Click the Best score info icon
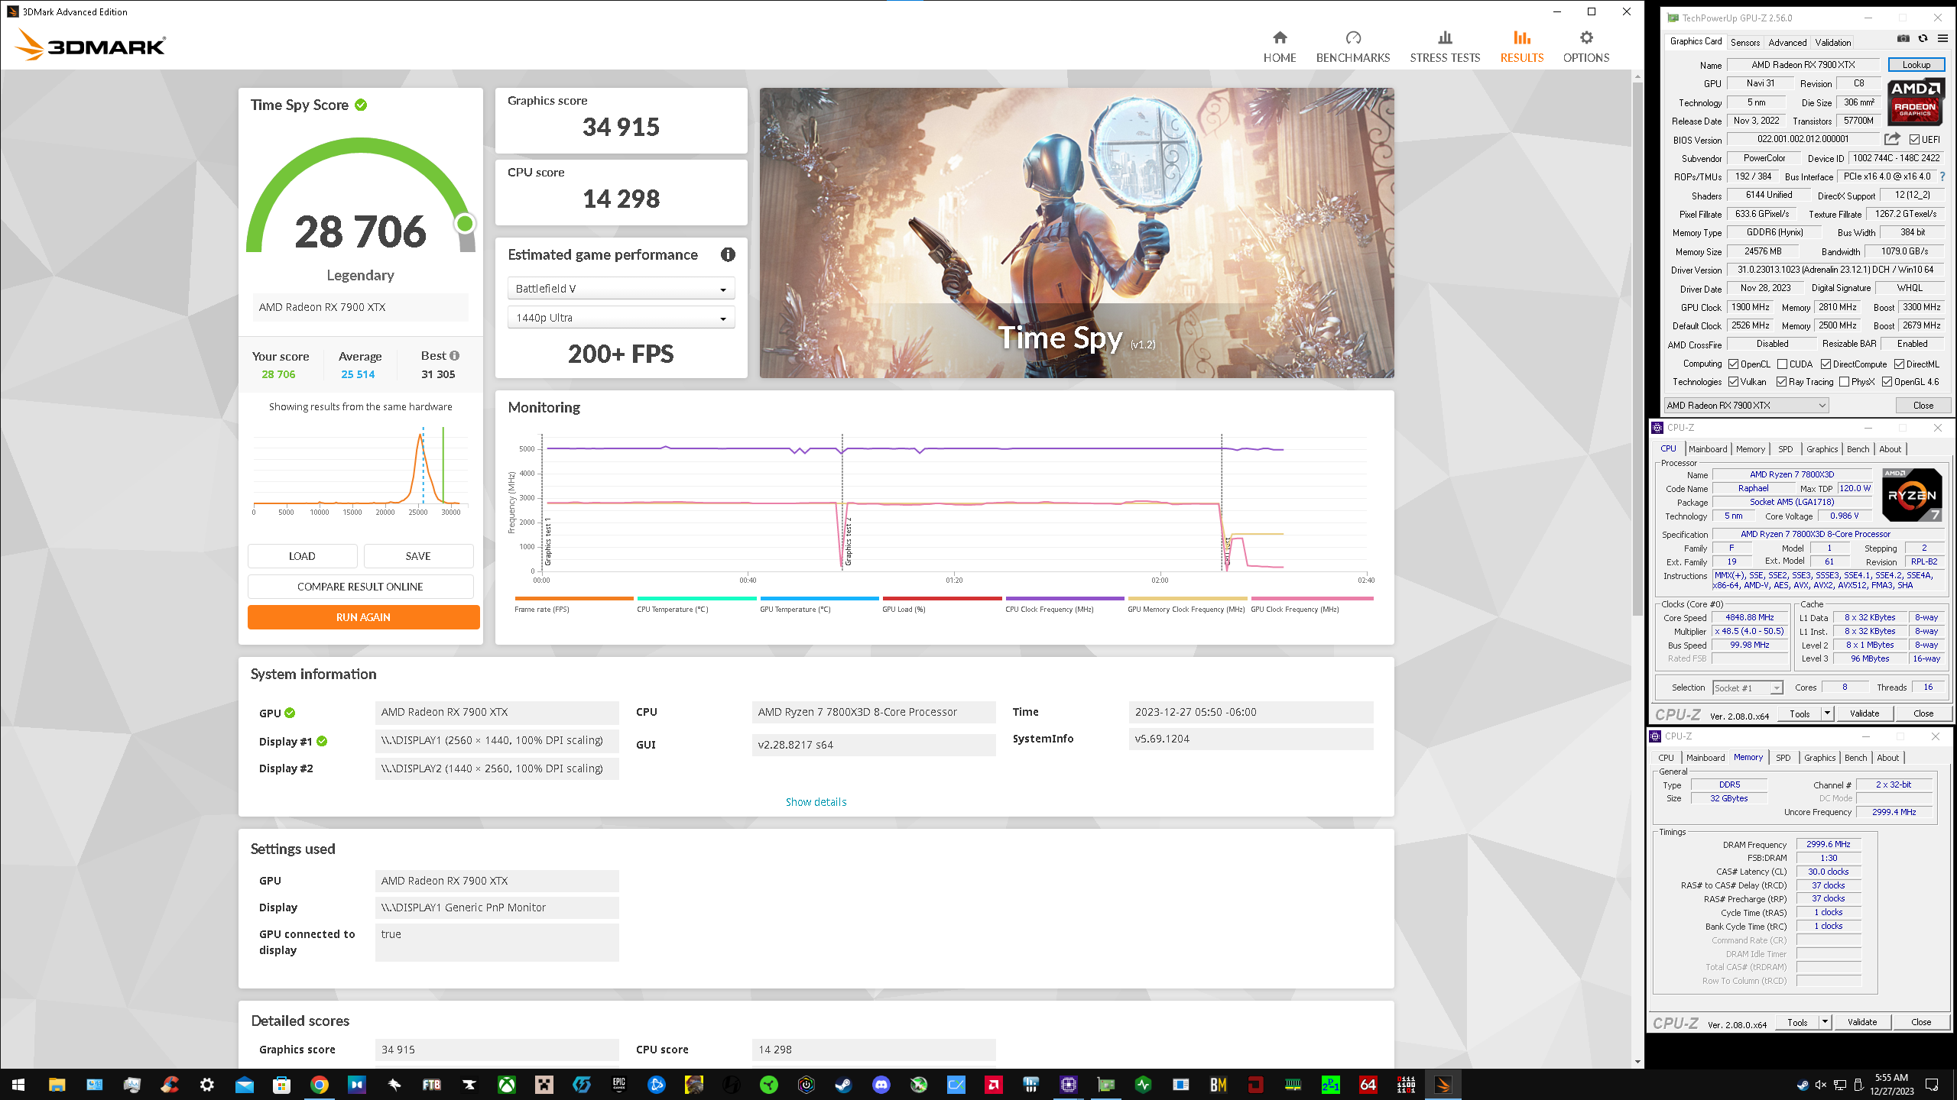The width and height of the screenshot is (1957, 1100). (455, 356)
